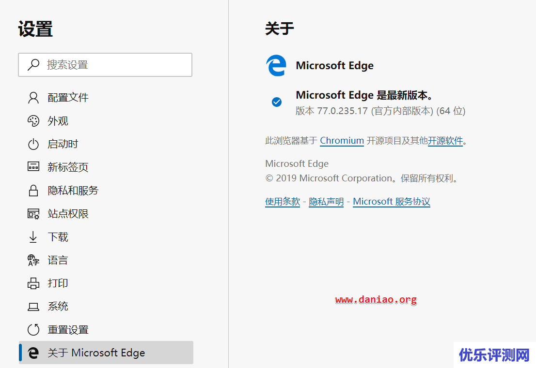The height and width of the screenshot is (368, 536).
Task: Click the magnifier icon in search box
Action: coord(33,64)
